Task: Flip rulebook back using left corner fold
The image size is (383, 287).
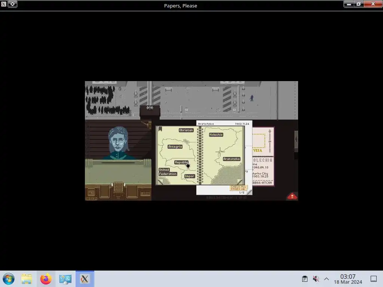Action: point(161,182)
